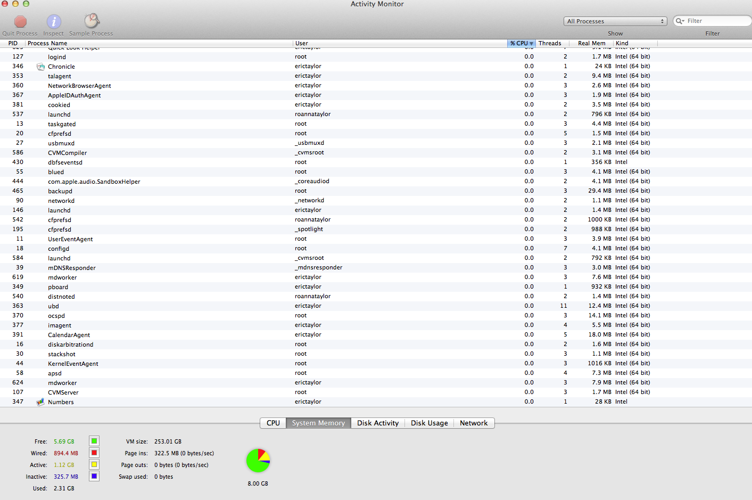The height and width of the screenshot is (500, 752).
Task: Click the 12.4 MB memory value
Action: 600,306
